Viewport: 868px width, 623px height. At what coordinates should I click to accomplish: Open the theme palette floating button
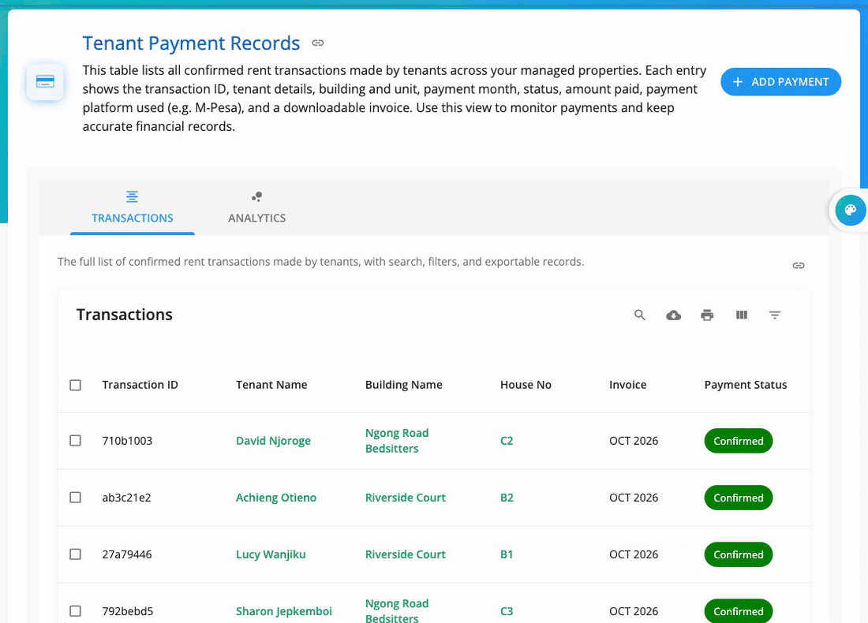(x=851, y=211)
